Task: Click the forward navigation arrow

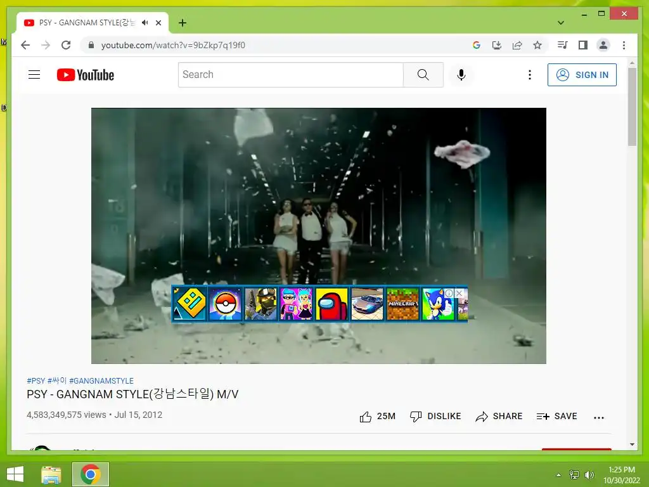Action: pos(46,45)
